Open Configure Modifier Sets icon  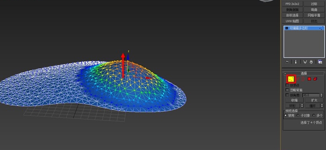320,62
